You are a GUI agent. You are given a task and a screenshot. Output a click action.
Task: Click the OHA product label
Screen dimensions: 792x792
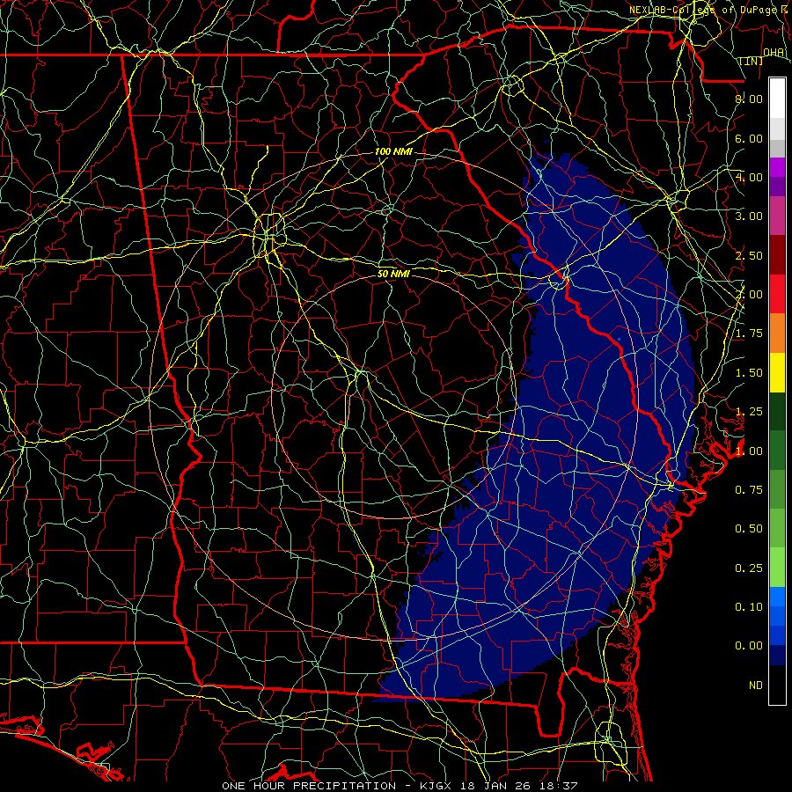pos(774,53)
